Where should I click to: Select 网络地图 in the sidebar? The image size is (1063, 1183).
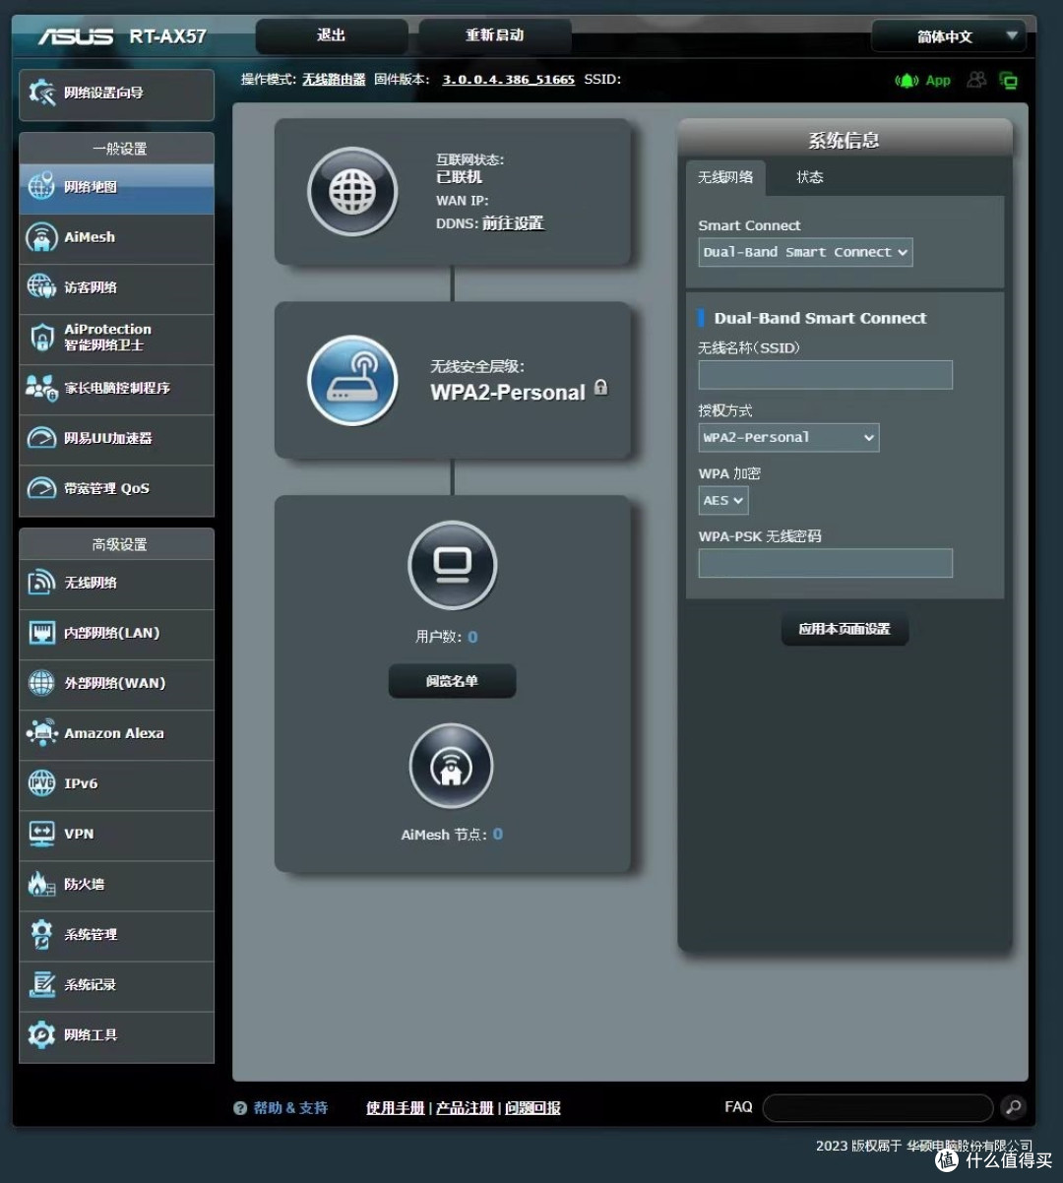116,187
